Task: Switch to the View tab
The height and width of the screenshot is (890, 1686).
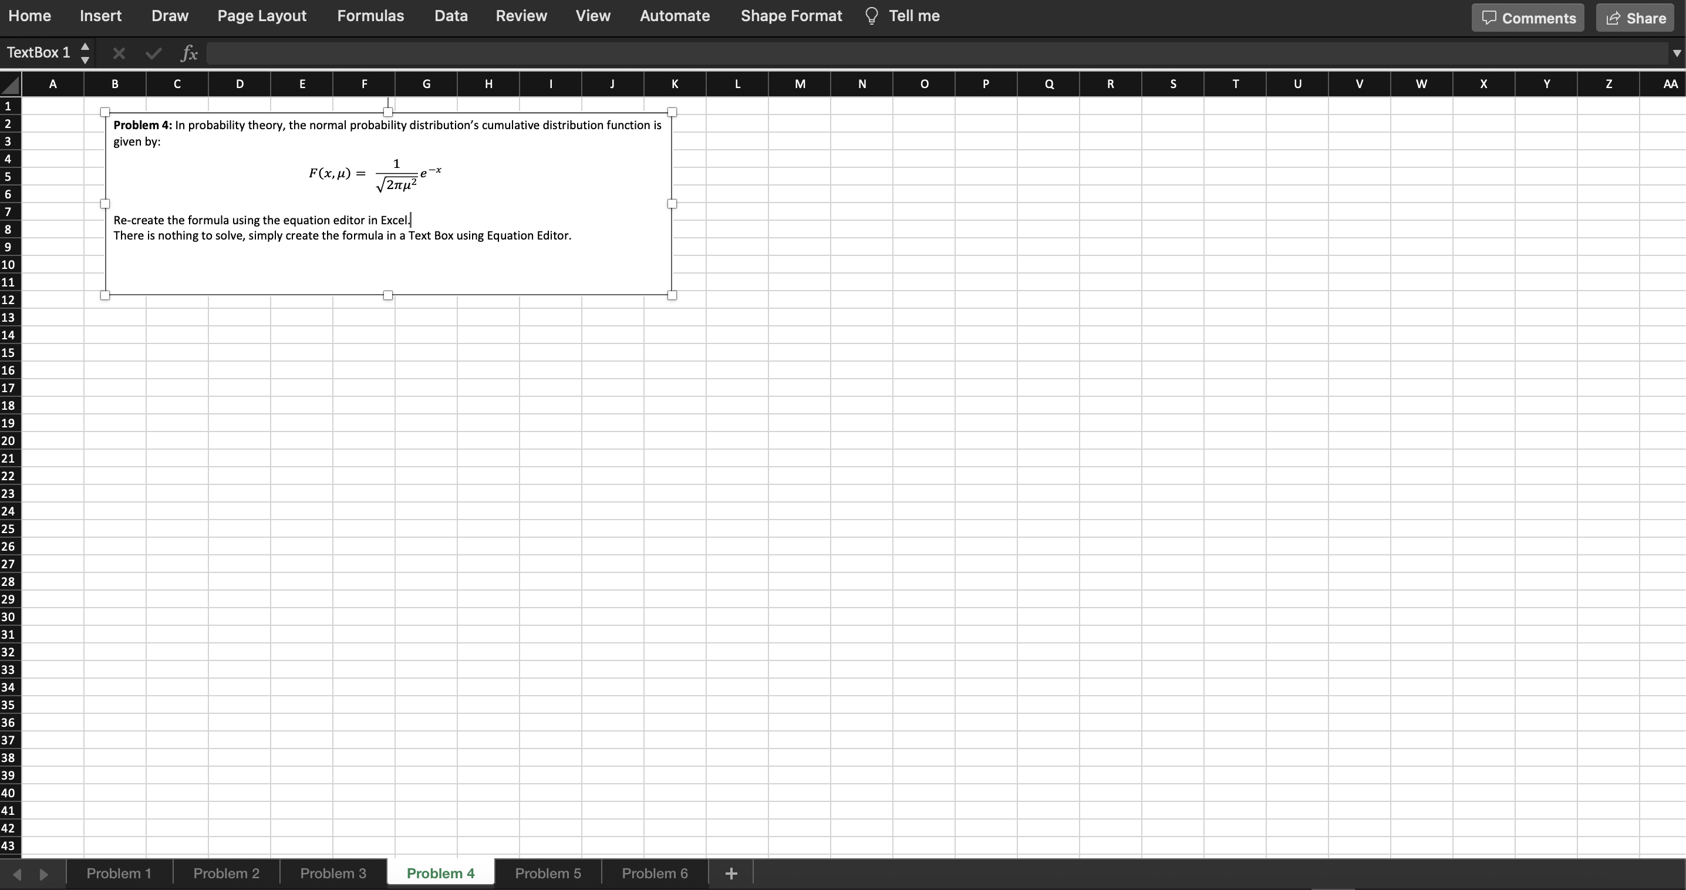Action: [593, 16]
